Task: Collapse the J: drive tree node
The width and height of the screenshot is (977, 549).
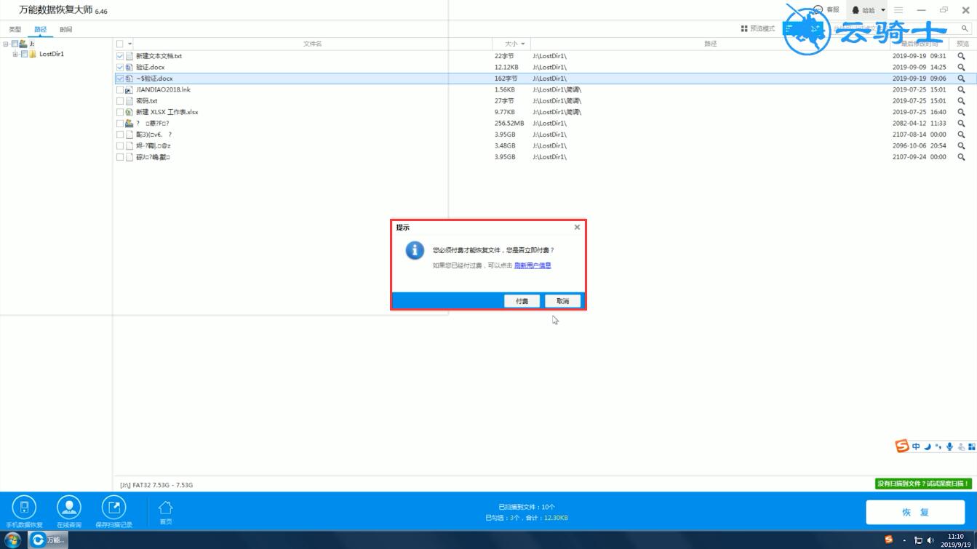Action: 6,44
